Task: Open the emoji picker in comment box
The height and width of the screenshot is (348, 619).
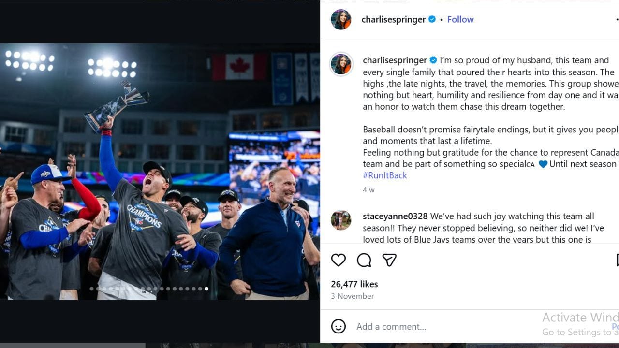Action: [339, 326]
